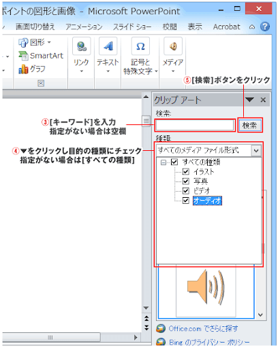Screen dimensions: 280x348
Task: Click the globe icon beside Office.com link
Action: (x=161, y=329)
